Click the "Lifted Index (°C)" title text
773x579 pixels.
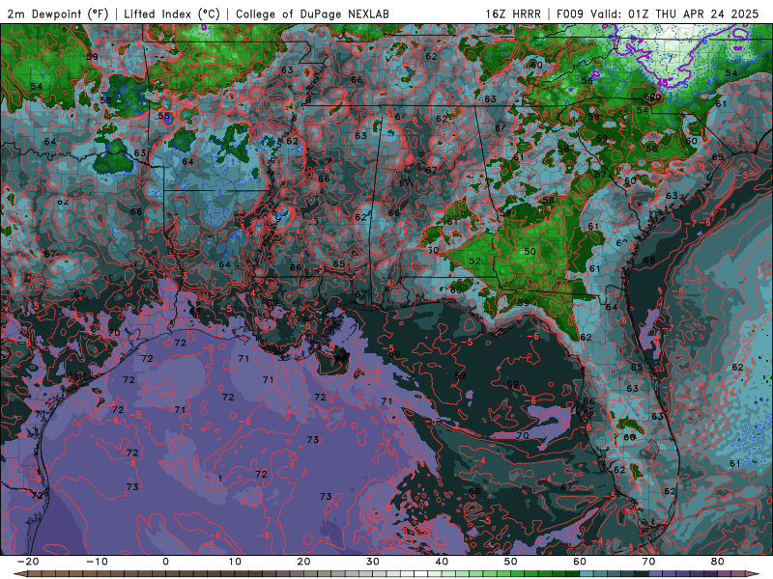172,14
